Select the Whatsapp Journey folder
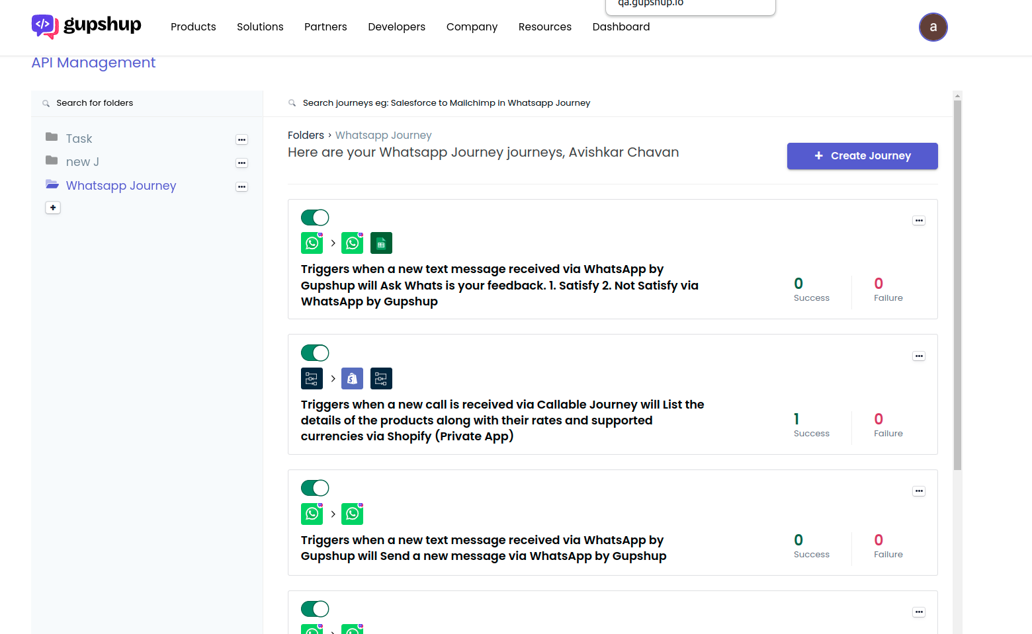This screenshot has height=634, width=1032. pos(121,186)
